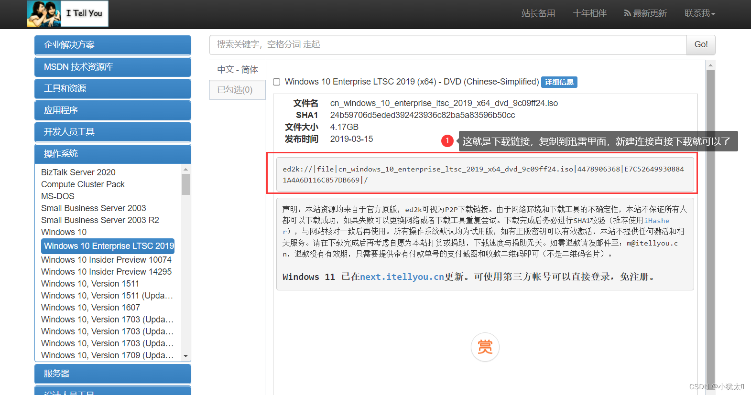Open the 十年相伴 nav item
This screenshot has width=751, height=395.
(x=589, y=13)
